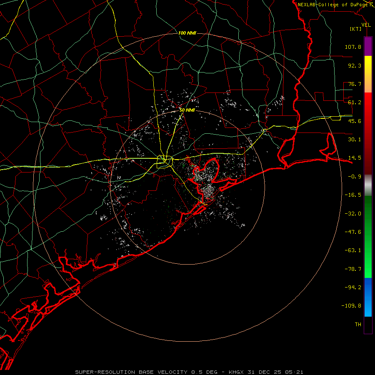
Task: Click the 30.1 velocity scale value
Action: (x=355, y=140)
